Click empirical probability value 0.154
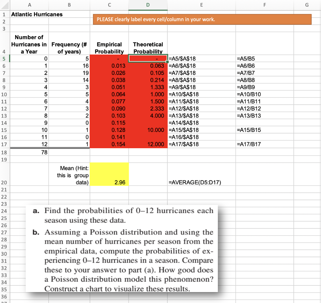The image size is (321, 303). pyautogui.click(x=118, y=144)
